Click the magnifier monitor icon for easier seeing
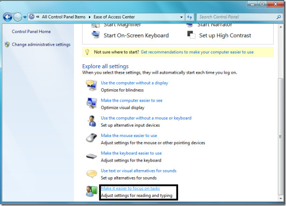The width and height of the screenshot is (286, 206). click(x=92, y=103)
